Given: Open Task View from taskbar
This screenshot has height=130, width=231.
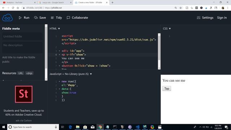Looking at the screenshot, I should [62, 127].
